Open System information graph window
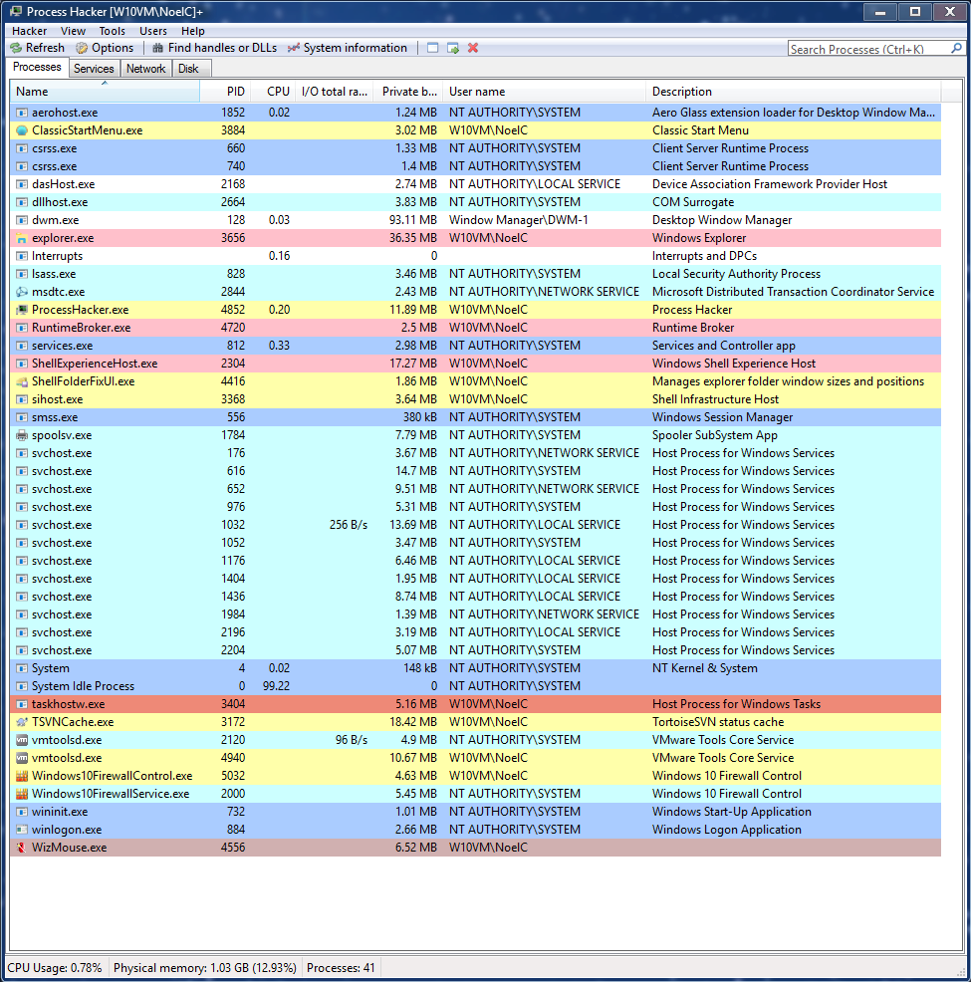 click(x=348, y=48)
